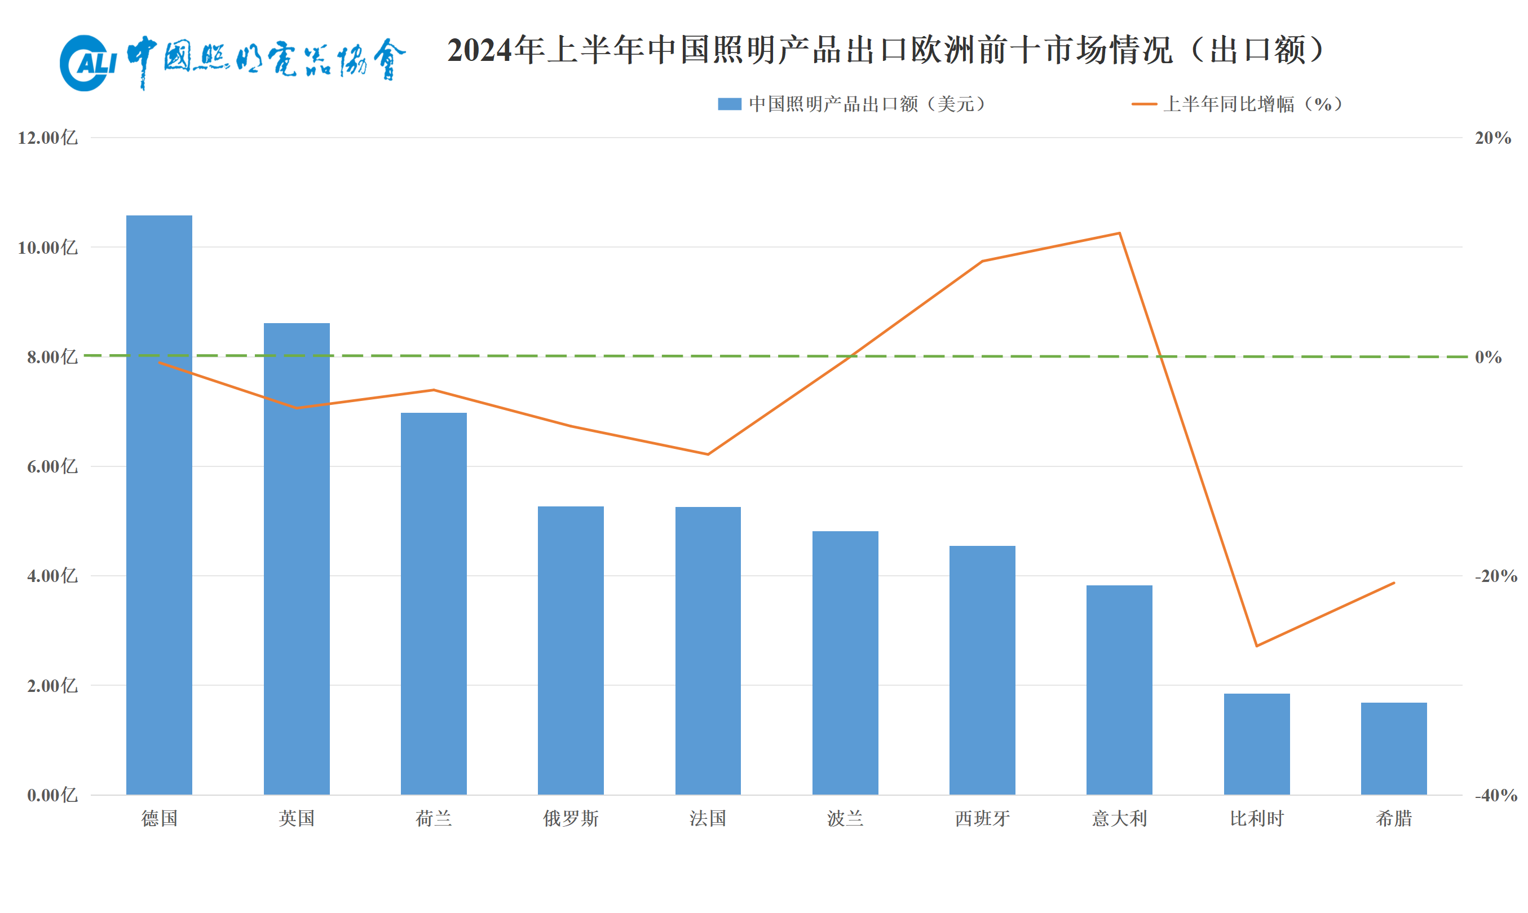
Task: Click the 2.00亿 left axis value
Action: click(52, 685)
